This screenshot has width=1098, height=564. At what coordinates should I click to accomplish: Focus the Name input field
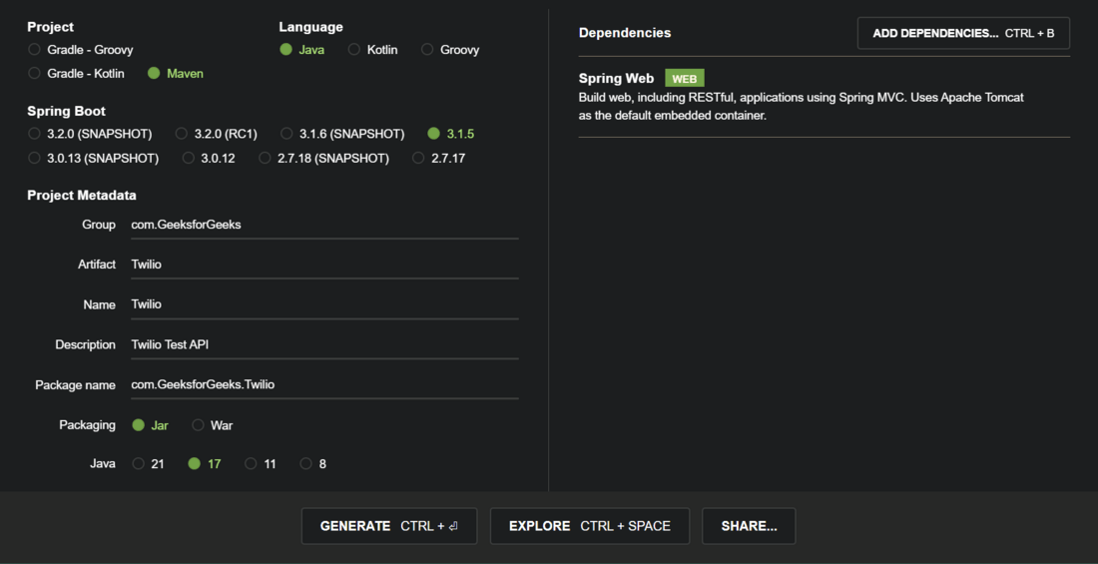[x=325, y=304]
